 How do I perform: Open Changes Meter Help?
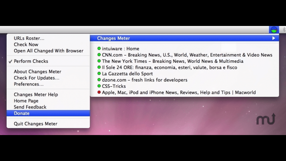[48, 94]
